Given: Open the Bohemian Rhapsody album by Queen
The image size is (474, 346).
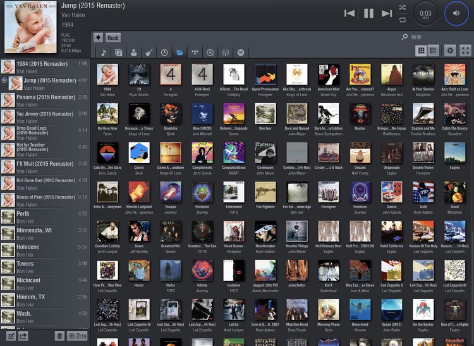Looking at the screenshot, I should pyautogui.click(x=234, y=114).
